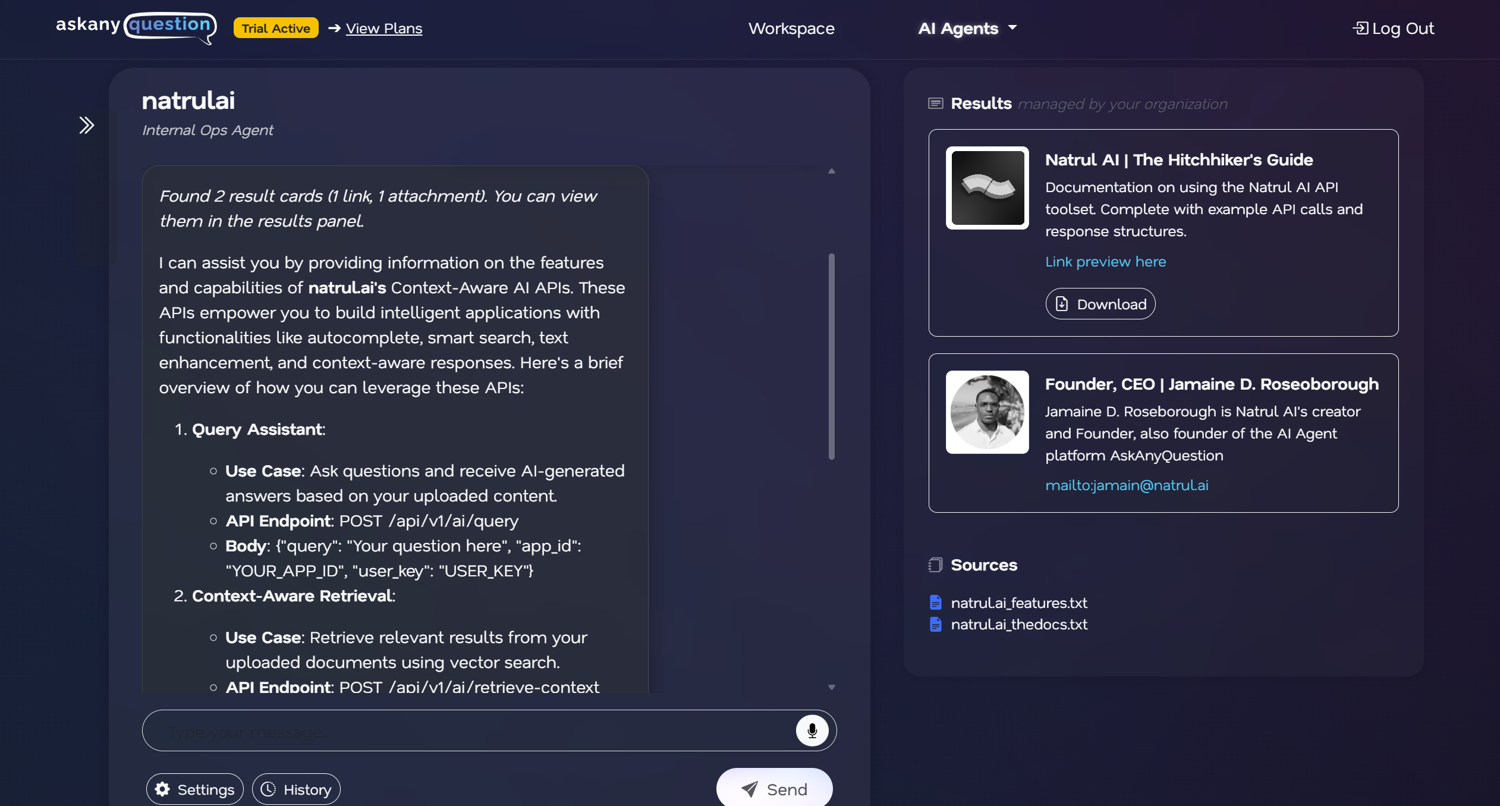The width and height of the screenshot is (1500, 806).
Task: Click the mailto:jamain@natrul.ai email link
Action: 1127,485
